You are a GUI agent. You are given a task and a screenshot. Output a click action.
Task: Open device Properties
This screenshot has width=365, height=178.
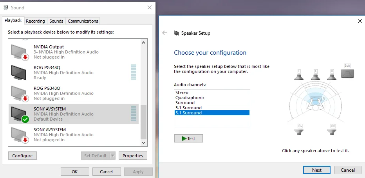click(x=133, y=156)
